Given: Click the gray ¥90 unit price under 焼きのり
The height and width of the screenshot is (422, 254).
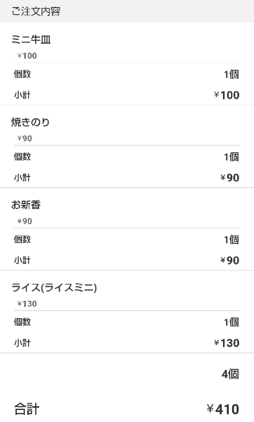Looking at the screenshot, I should click(x=25, y=139).
